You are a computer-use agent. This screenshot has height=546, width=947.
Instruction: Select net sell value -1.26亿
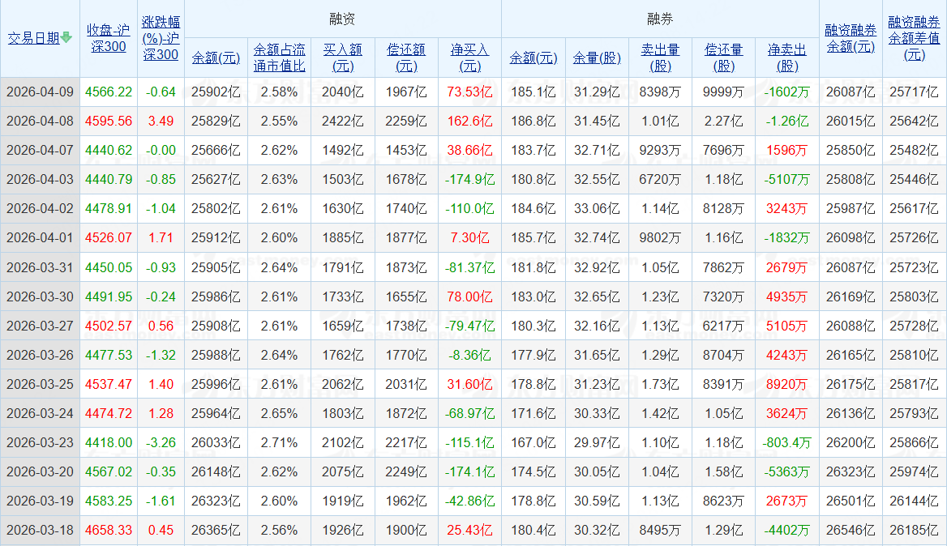tap(787, 122)
